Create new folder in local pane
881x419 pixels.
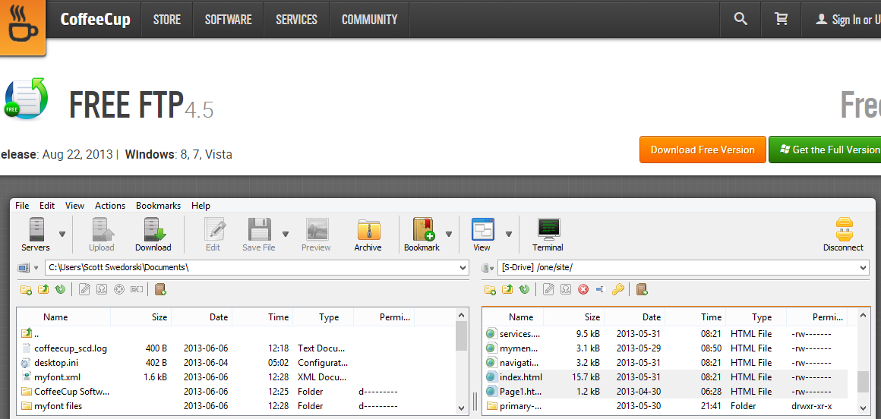[26, 289]
